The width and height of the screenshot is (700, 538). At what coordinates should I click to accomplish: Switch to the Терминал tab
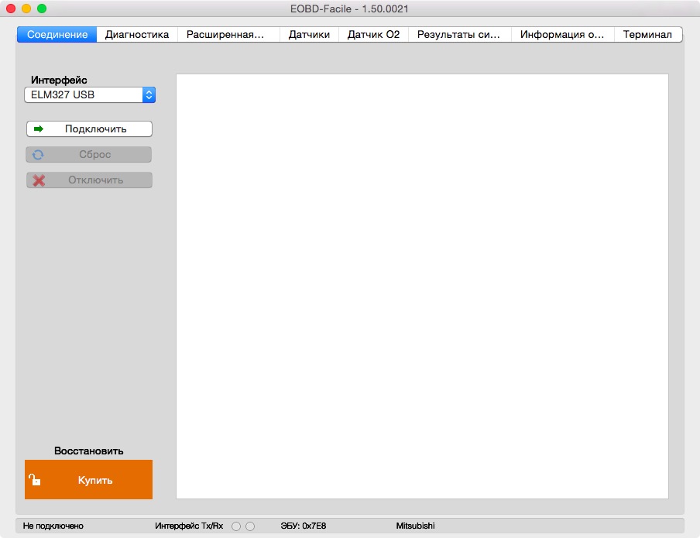[647, 34]
